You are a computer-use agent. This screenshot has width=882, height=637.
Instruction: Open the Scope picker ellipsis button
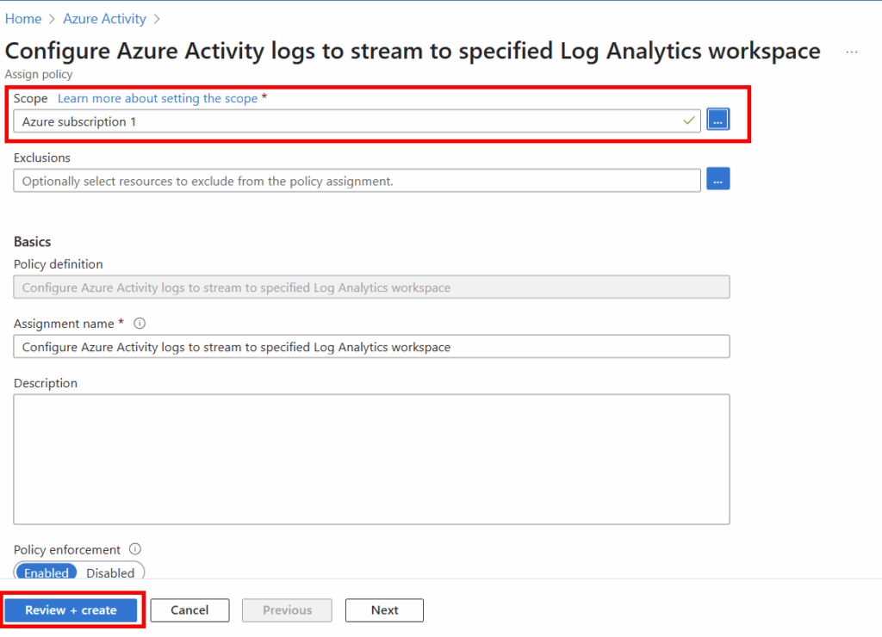(717, 120)
